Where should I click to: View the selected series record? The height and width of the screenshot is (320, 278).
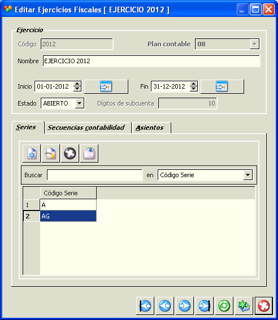pos(89,154)
